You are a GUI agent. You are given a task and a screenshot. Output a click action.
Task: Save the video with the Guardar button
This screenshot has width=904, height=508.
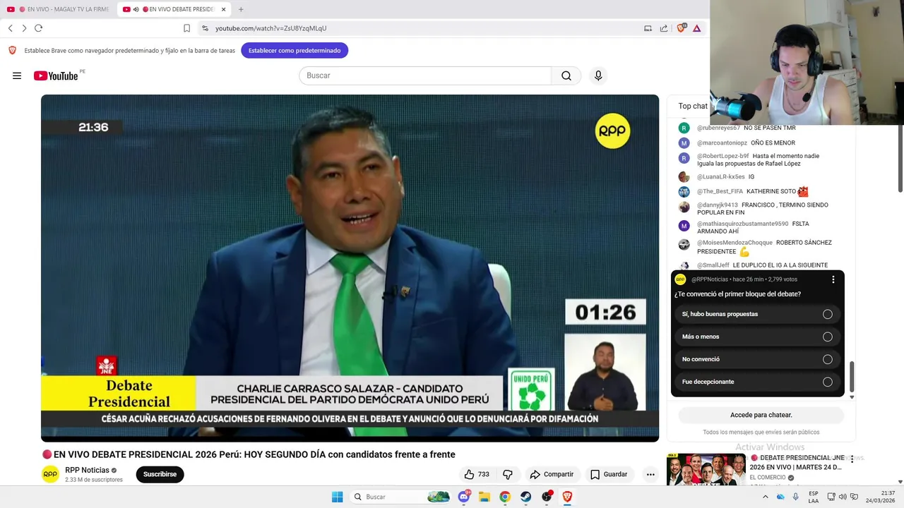pyautogui.click(x=608, y=474)
